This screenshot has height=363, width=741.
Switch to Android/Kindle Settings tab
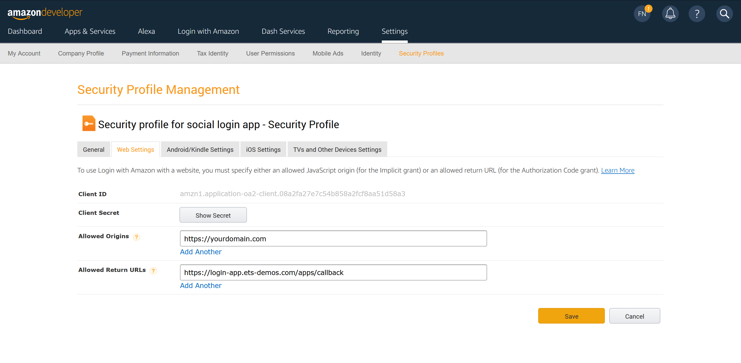coord(200,149)
